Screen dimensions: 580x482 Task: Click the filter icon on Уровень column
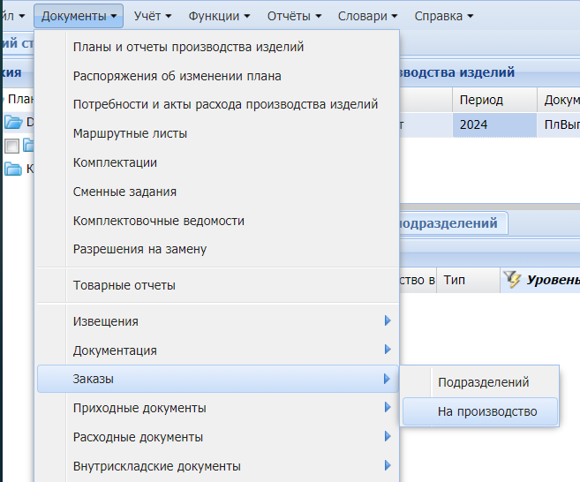[512, 281]
